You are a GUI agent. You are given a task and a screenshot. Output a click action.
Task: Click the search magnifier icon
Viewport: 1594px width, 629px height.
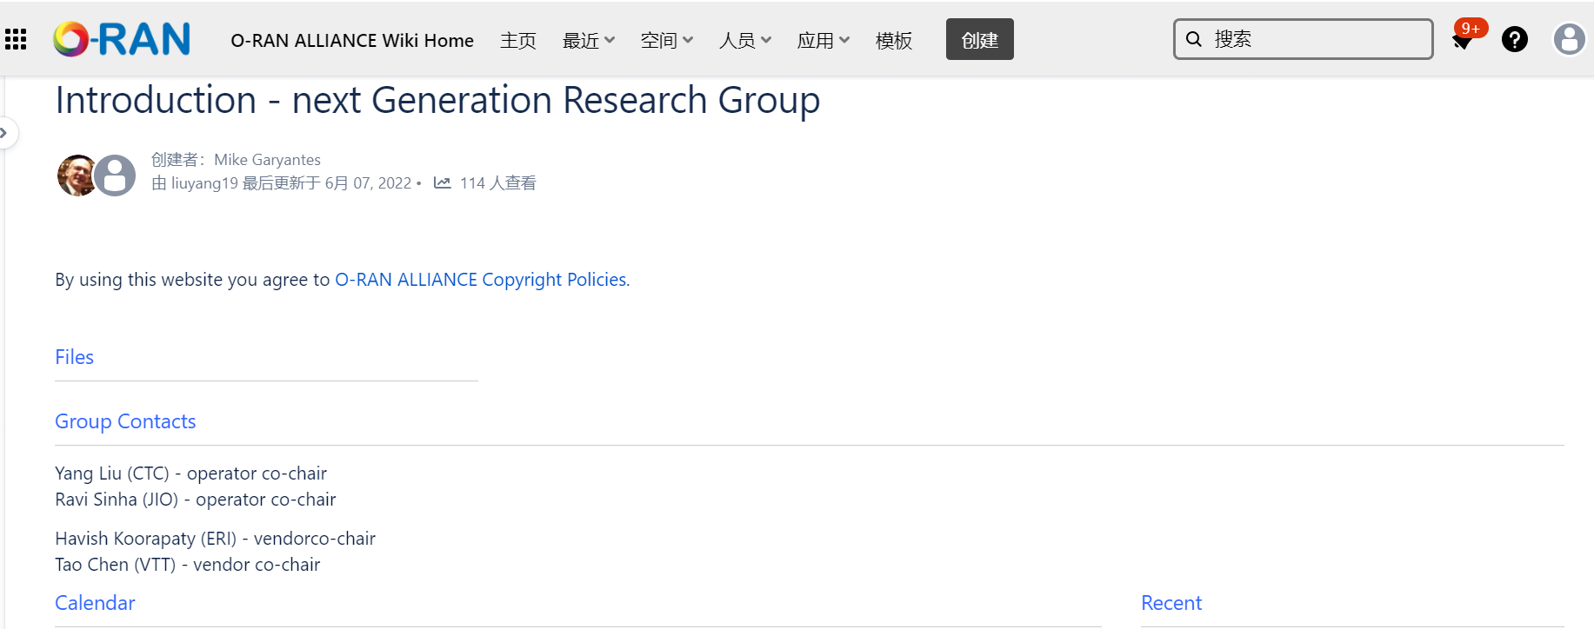[x=1194, y=39]
